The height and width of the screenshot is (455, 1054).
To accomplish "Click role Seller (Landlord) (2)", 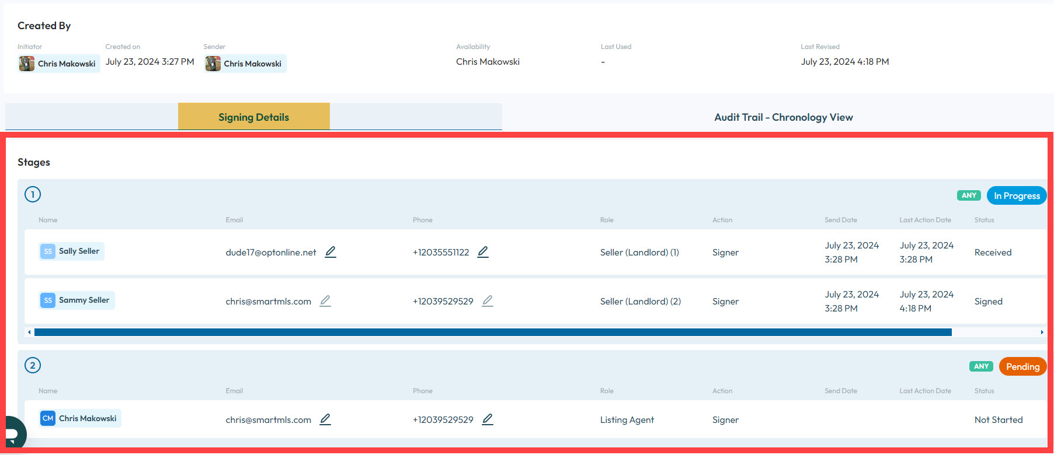I will [641, 302].
